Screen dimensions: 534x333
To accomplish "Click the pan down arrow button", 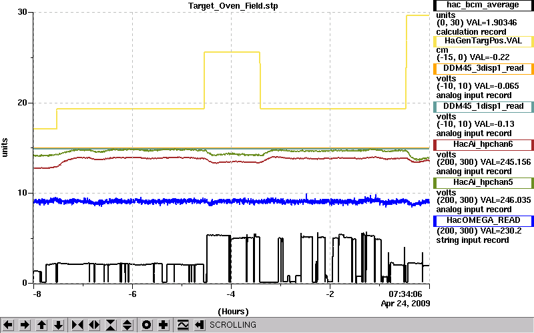I will [x=58, y=325].
